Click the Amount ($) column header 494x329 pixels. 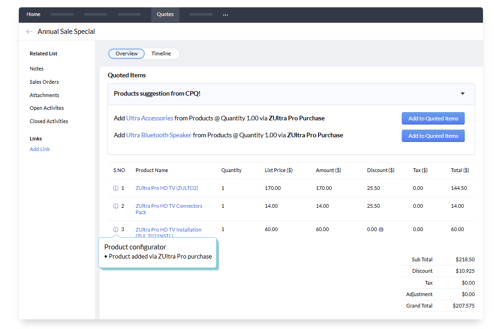(x=328, y=170)
